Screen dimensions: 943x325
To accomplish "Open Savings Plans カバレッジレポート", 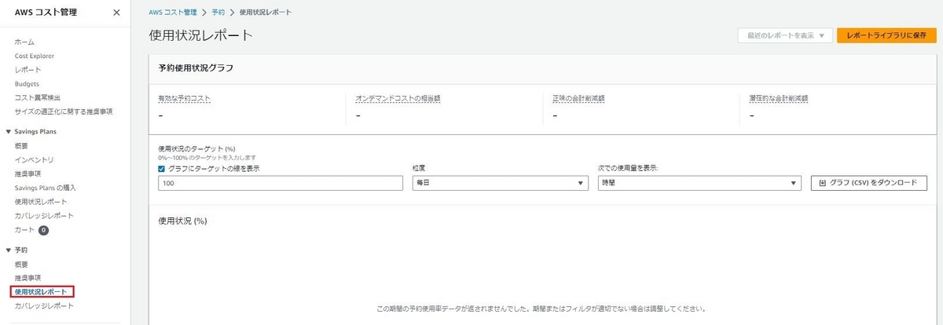I will pos(44,216).
